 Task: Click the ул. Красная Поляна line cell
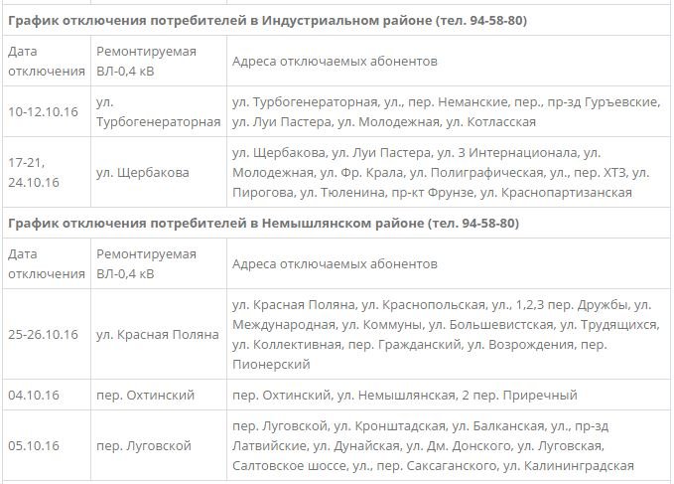tap(158, 334)
